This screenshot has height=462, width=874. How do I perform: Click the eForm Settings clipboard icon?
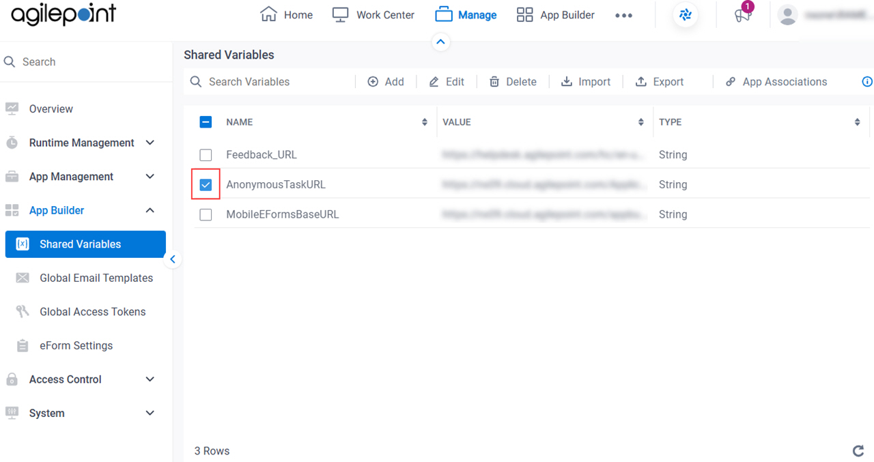pyautogui.click(x=23, y=346)
